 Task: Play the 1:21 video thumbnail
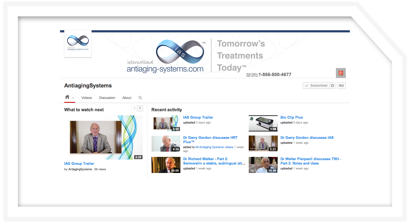[263, 144]
